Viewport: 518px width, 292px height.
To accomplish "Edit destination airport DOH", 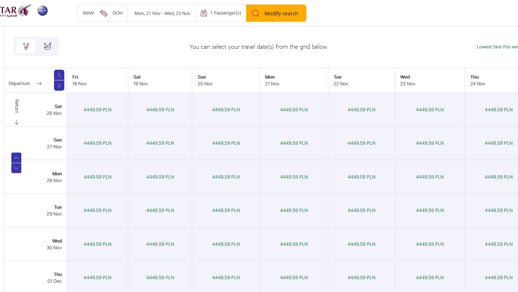I will 118,13.
